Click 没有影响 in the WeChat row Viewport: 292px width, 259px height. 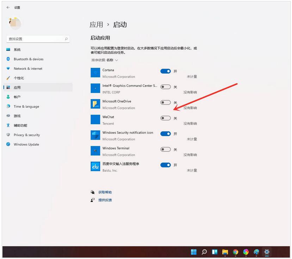tap(190, 124)
